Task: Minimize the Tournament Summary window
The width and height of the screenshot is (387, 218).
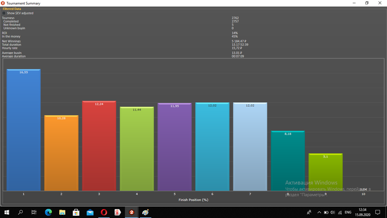Action: coord(354,3)
